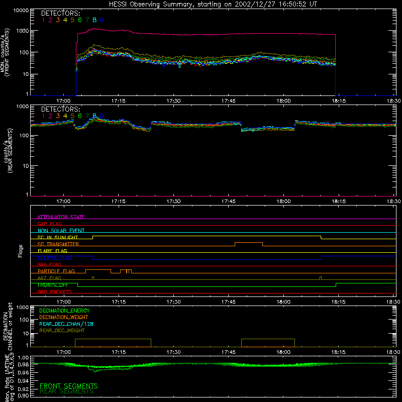Click the DECIMATION_WEIGHT legend entry
Image resolution: width=402 pixels, height=402 pixels.
64,317
